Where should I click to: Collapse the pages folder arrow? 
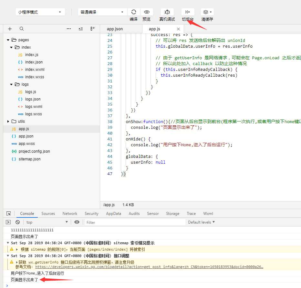(x=8, y=40)
